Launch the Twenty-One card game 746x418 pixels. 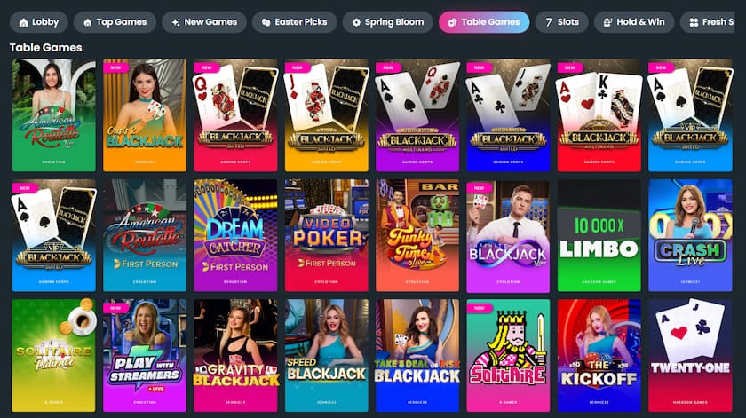tap(690, 355)
